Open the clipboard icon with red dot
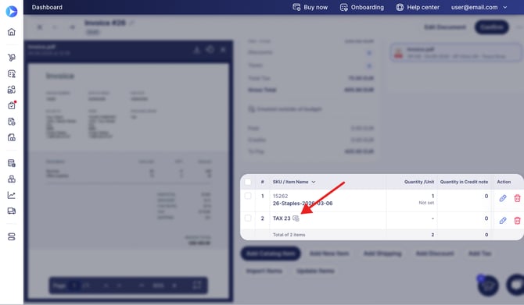 pos(12,105)
